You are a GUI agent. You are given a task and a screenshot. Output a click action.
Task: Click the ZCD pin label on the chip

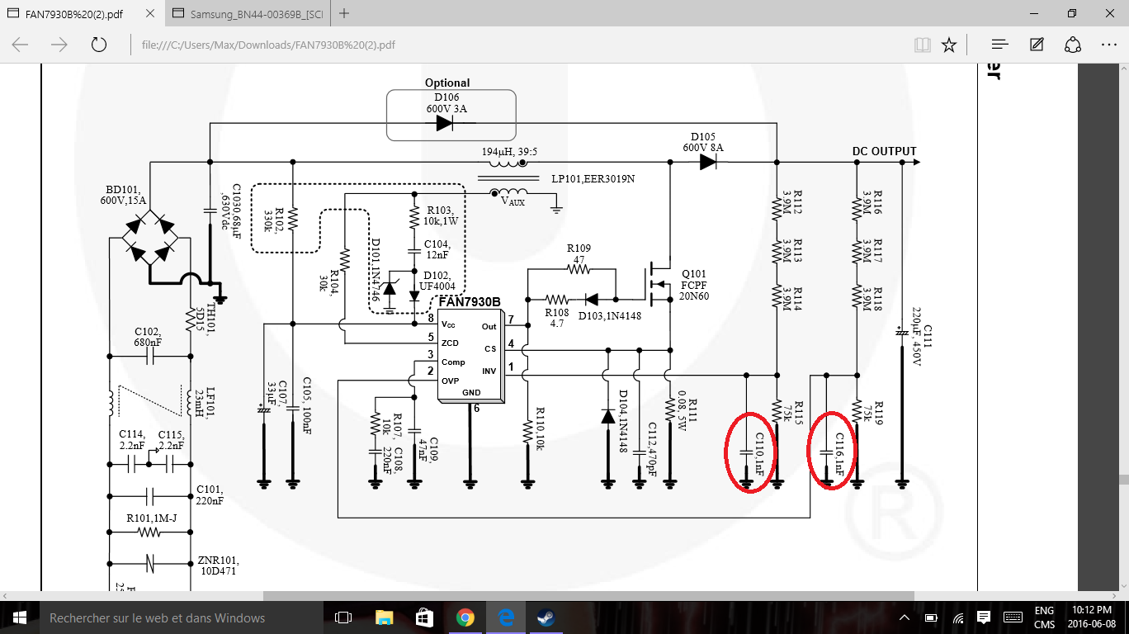click(450, 343)
